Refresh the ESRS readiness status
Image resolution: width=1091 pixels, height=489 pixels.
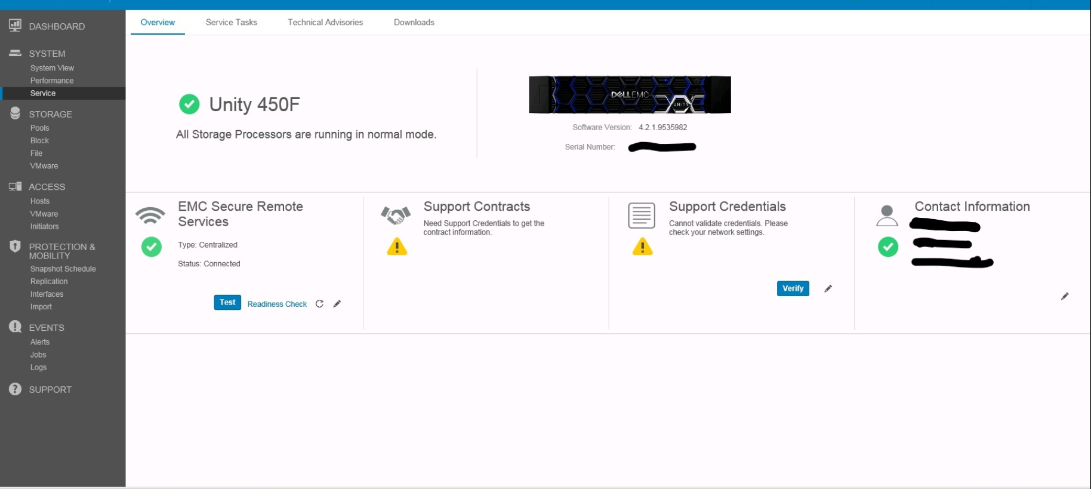coord(319,304)
